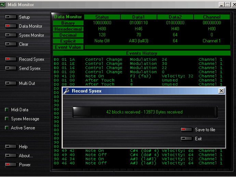Image resolution: width=236 pixels, height=177 pixels.
Task: Click Channel 1 in the Explicit row
Action: (x=211, y=41)
